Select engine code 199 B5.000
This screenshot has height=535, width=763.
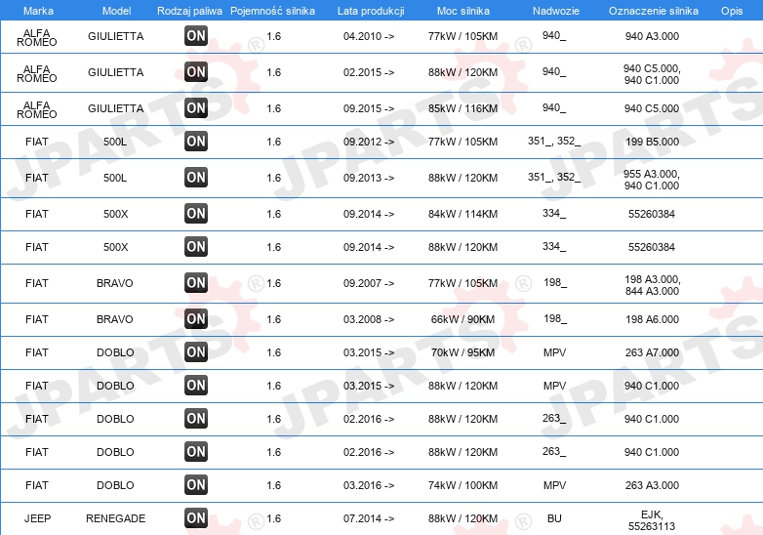click(652, 142)
